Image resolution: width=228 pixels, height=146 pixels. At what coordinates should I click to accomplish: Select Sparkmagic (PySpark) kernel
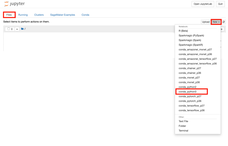(191, 36)
